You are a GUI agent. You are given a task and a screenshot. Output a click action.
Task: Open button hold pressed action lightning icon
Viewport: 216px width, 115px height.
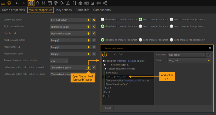(x=89, y=67)
